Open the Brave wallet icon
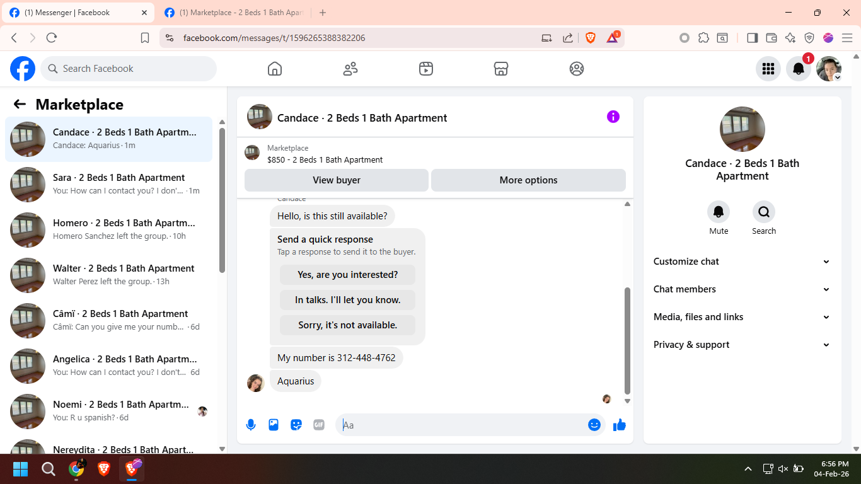The image size is (861, 484). pyautogui.click(x=771, y=38)
